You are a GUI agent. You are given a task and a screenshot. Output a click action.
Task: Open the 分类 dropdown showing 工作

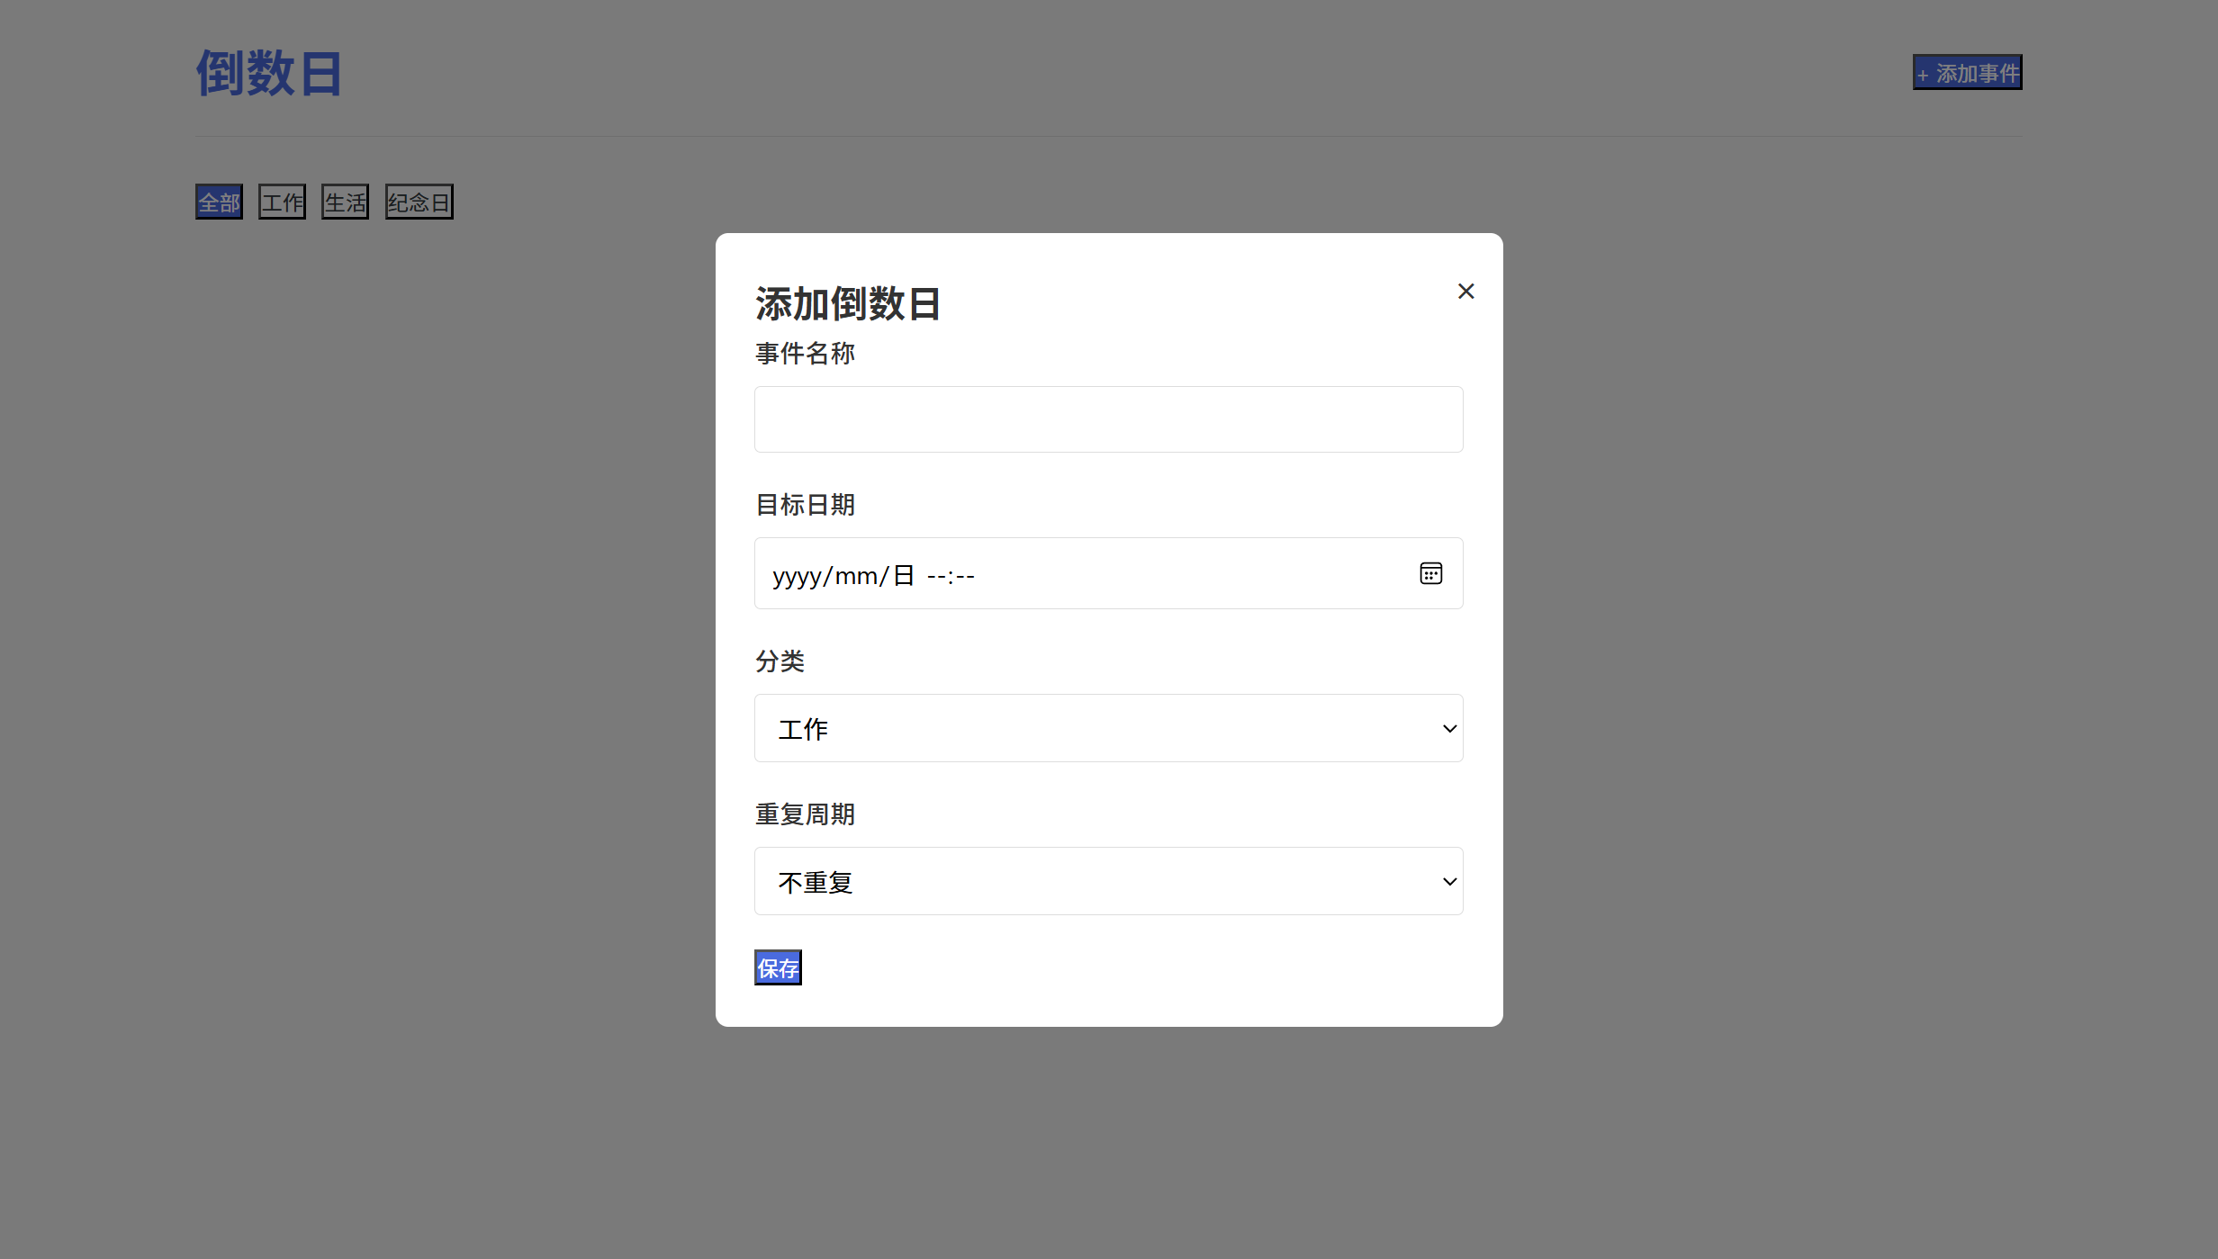pyautogui.click(x=1108, y=729)
